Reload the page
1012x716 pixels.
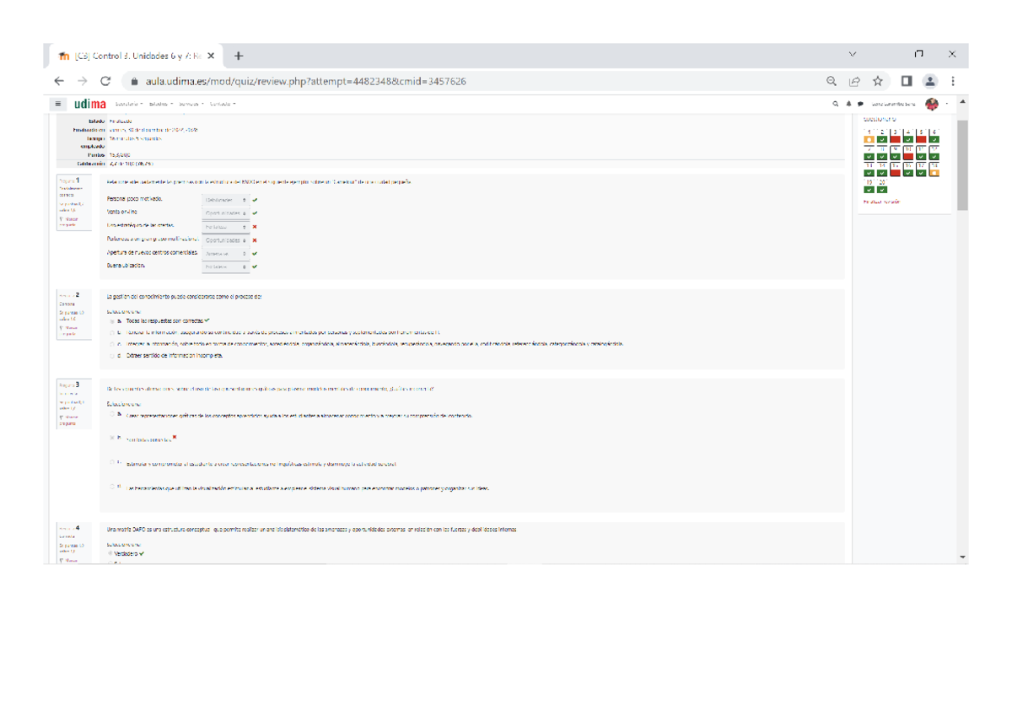pos(105,82)
